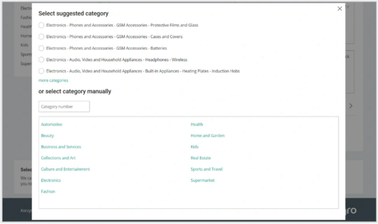Show more categories link
Viewport: 378px width, 224px height.
pos(54,80)
